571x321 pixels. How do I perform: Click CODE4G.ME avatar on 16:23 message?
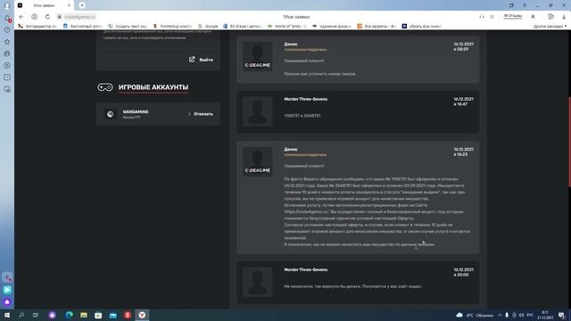coord(258,161)
